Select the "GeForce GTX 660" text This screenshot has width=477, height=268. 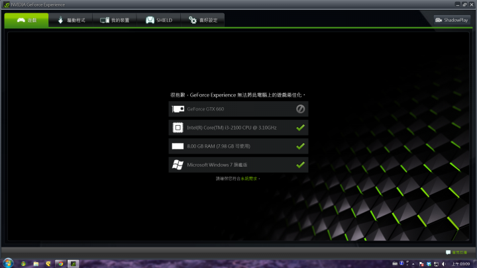205,109
